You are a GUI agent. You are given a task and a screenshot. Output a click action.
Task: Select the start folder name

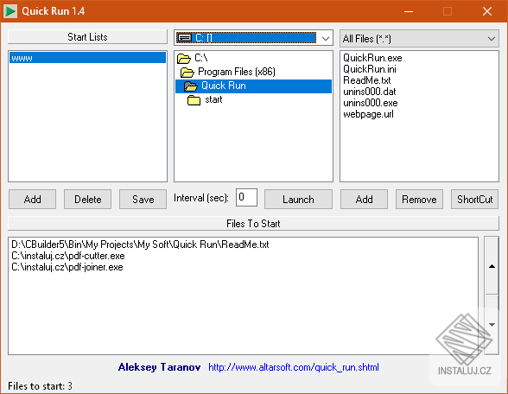pyautogui.click(x=214, y=99)
